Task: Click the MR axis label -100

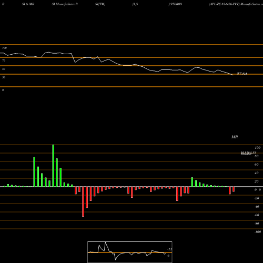Action: point(258,232)
